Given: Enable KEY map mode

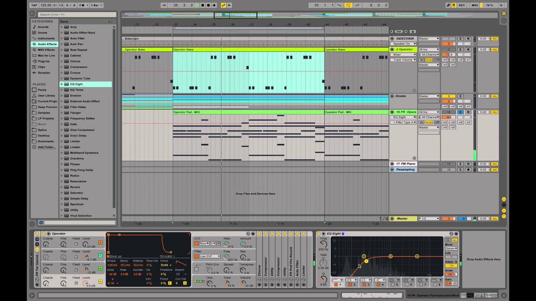Looking at the screenshot, I should 462,5.
